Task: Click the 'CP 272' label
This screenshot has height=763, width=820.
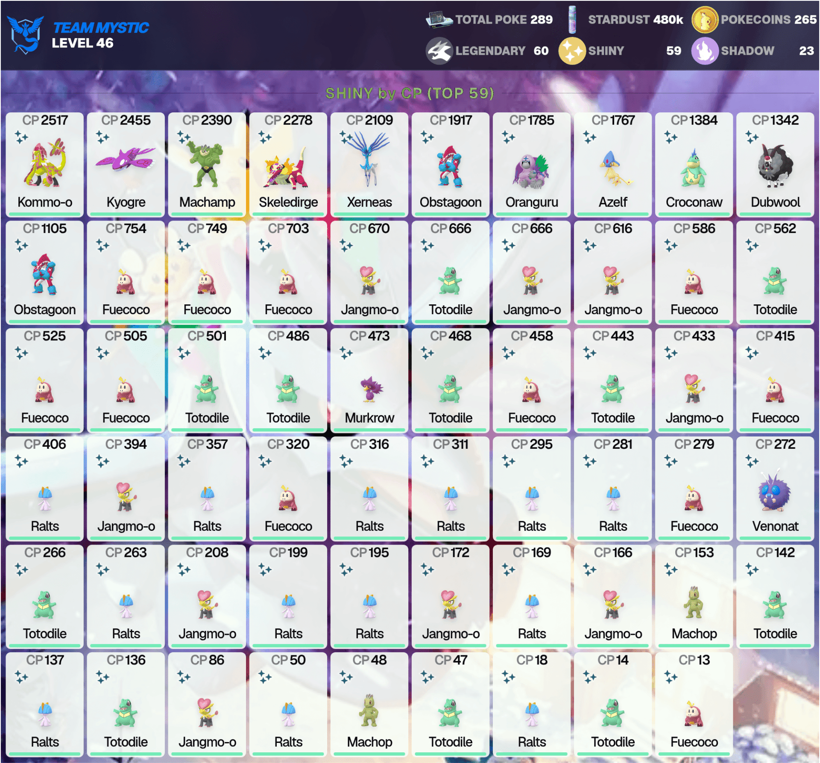Action: point(775,444)
